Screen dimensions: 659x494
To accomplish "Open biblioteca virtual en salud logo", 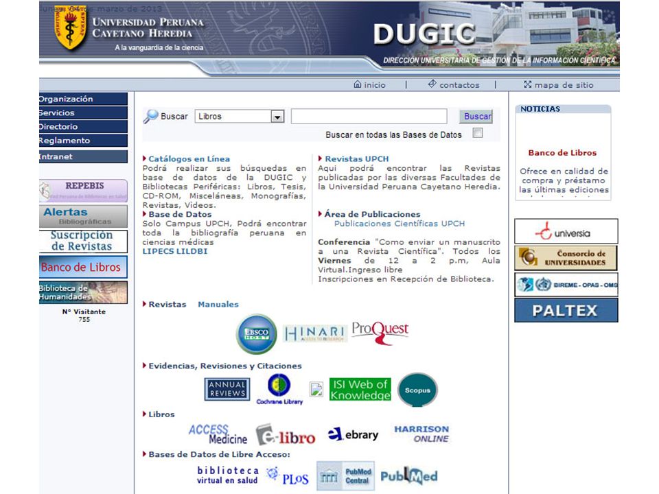I will click(x=228, y=475).
